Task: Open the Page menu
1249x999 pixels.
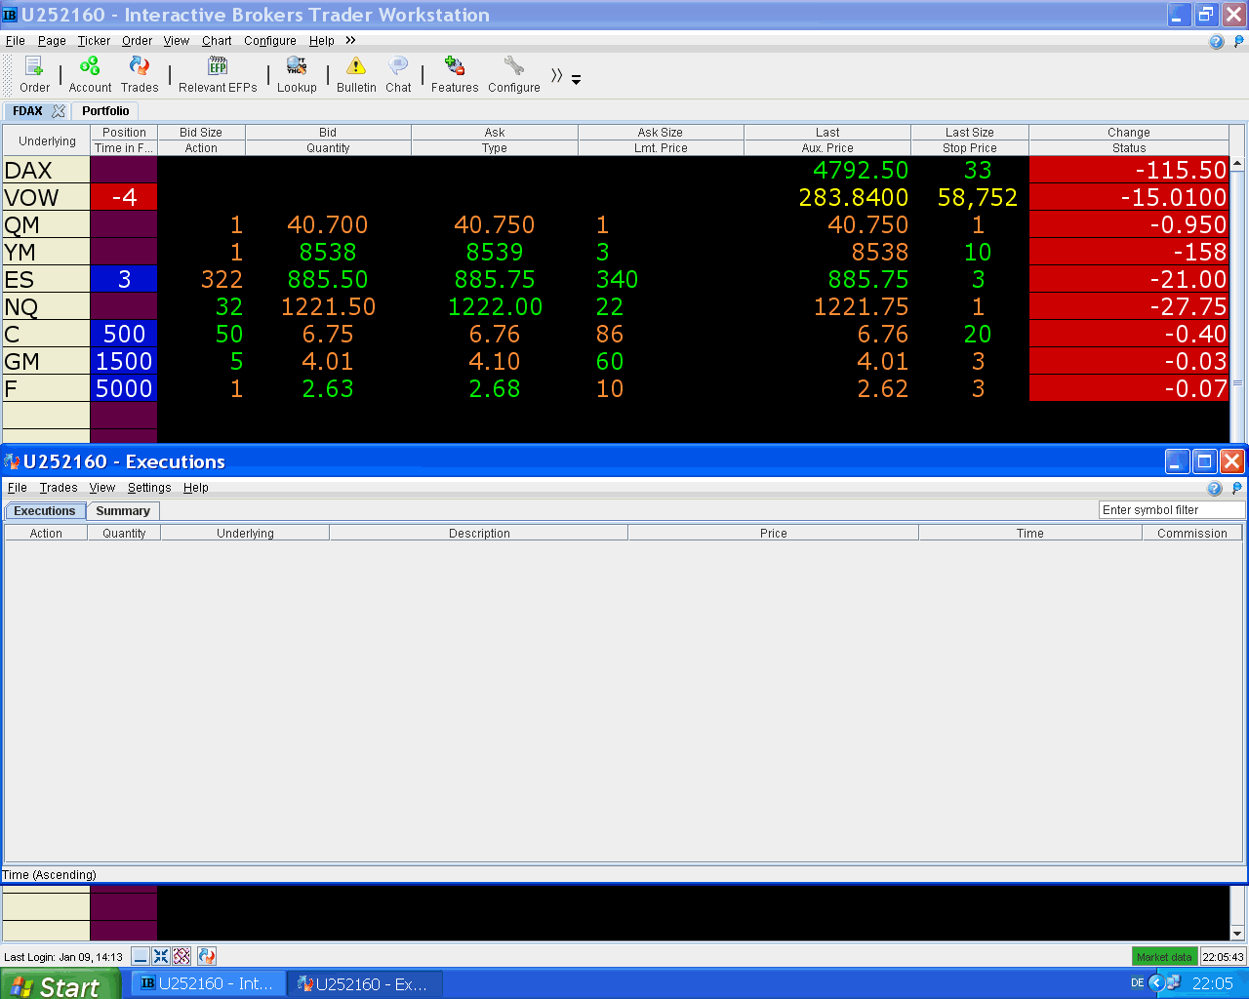Action: pos(52,41)
